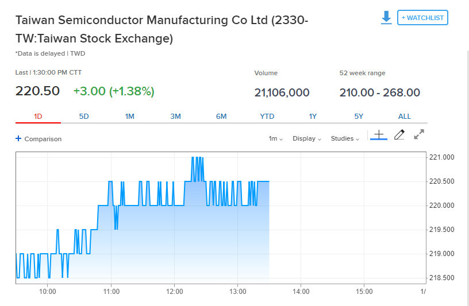Click the 12:00 time axis label
Screen dimensions: 469x306
pos(174,291)
